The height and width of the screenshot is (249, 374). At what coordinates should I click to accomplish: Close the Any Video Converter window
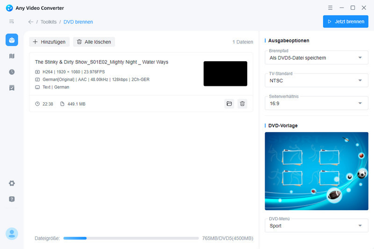364,8
